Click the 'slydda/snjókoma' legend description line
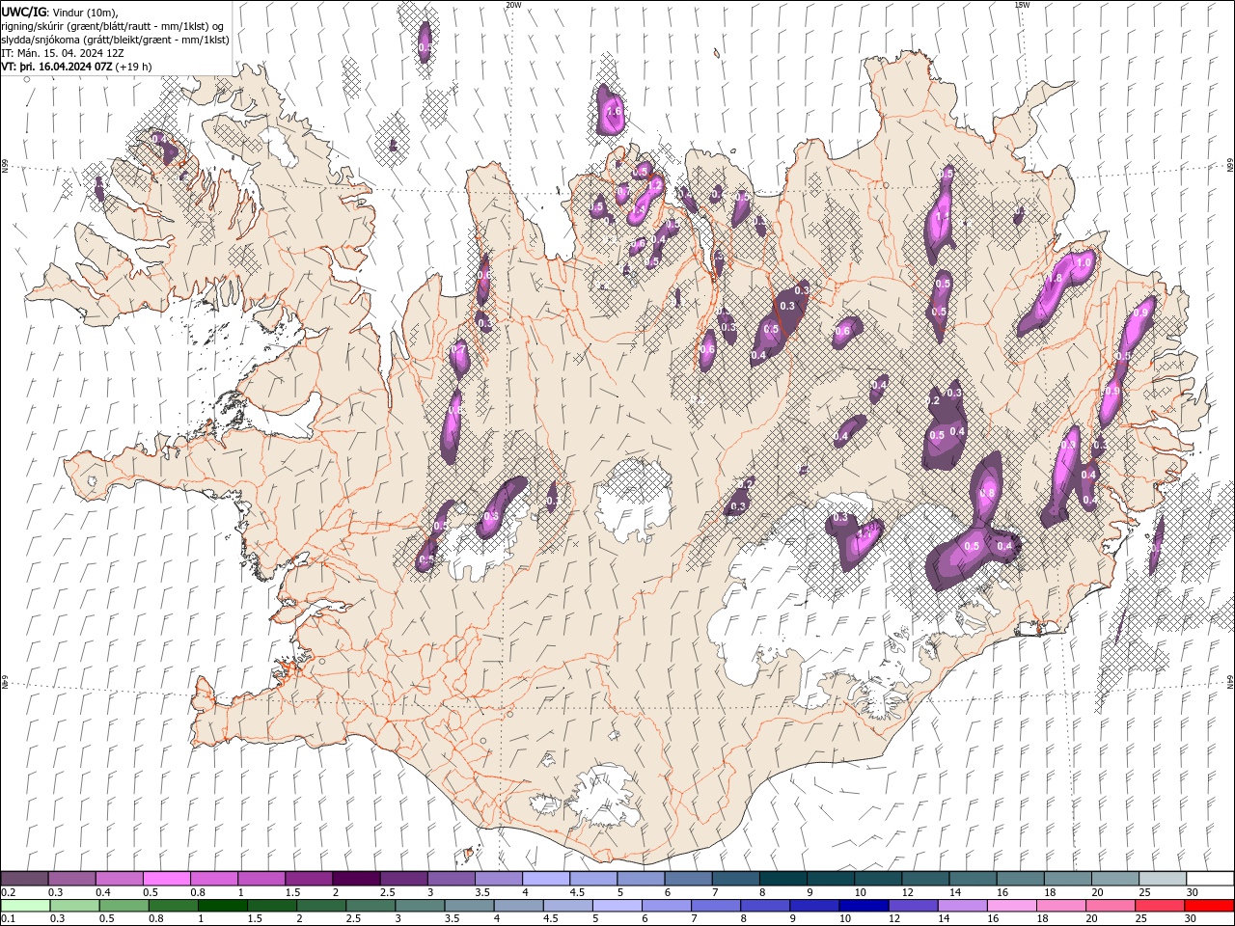The height and width of the screenshot is (926, 1235). pos(115,40)
